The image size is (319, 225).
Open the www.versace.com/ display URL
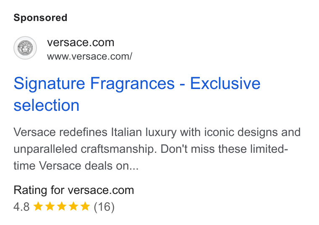coord(90,56)
